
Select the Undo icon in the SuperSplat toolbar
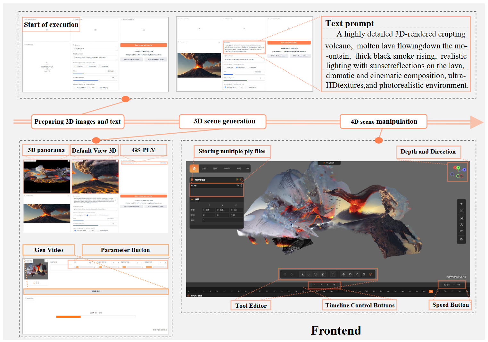285,274
